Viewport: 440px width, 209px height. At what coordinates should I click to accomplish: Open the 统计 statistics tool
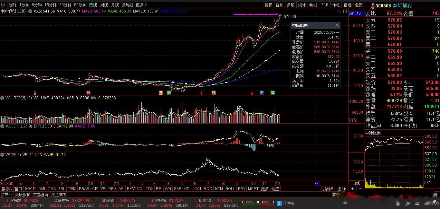302,5
